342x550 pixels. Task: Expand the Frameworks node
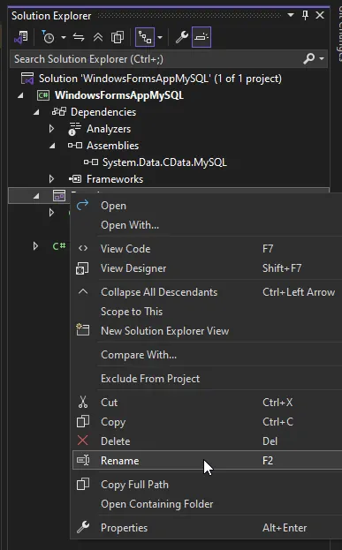click(51, 179)
